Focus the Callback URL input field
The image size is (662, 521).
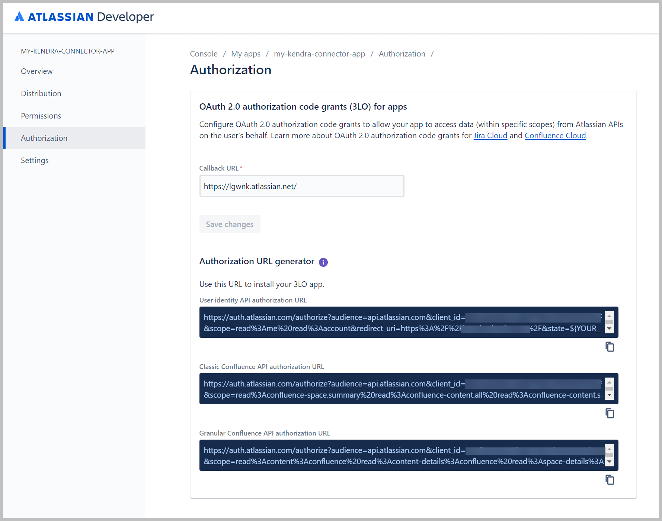point(302,186)
